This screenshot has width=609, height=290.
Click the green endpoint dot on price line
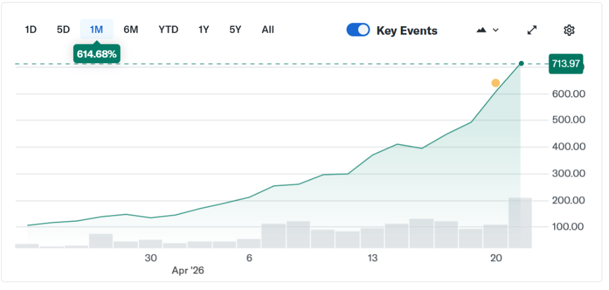pos(521,63)
